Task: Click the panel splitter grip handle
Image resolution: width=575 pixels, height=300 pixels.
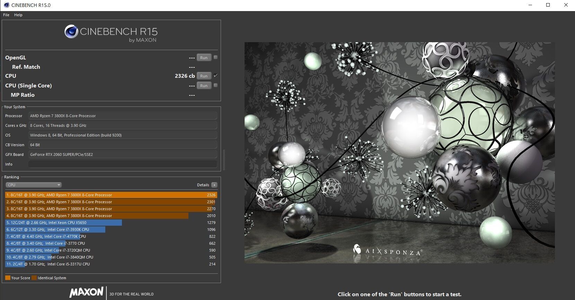Action: click(224, 160)
